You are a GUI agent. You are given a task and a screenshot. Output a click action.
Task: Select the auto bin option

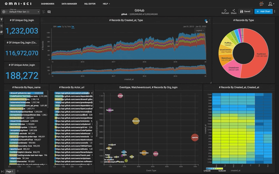click(x=59, y=27)
